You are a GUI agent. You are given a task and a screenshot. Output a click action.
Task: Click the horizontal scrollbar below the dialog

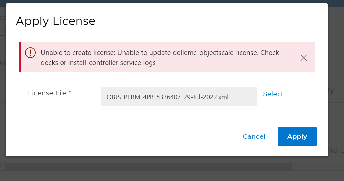click(148, 166)
